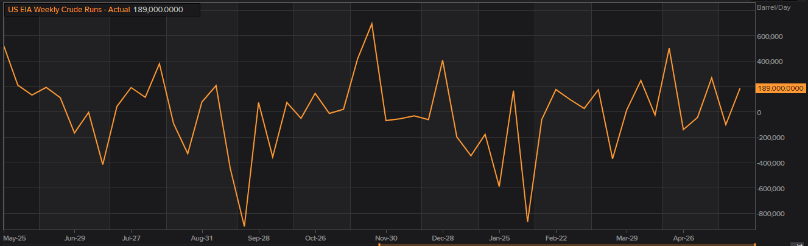
Task: Select the orange 189,000.0000 last-value tag on the axis
Action: coord(781,88)
